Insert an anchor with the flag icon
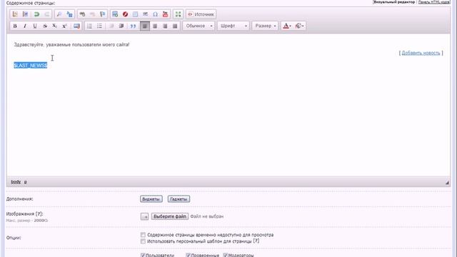The width and height of the screenshot is (457, 257). 102,14
